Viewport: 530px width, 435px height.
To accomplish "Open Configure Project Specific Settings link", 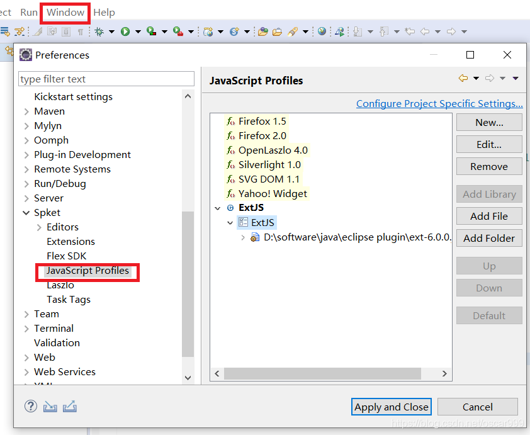I will click(439, 103).
